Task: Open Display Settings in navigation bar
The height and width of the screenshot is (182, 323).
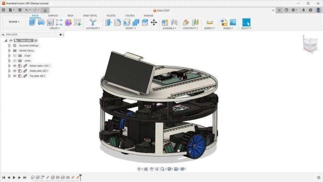Action: (x=170, y=169)
